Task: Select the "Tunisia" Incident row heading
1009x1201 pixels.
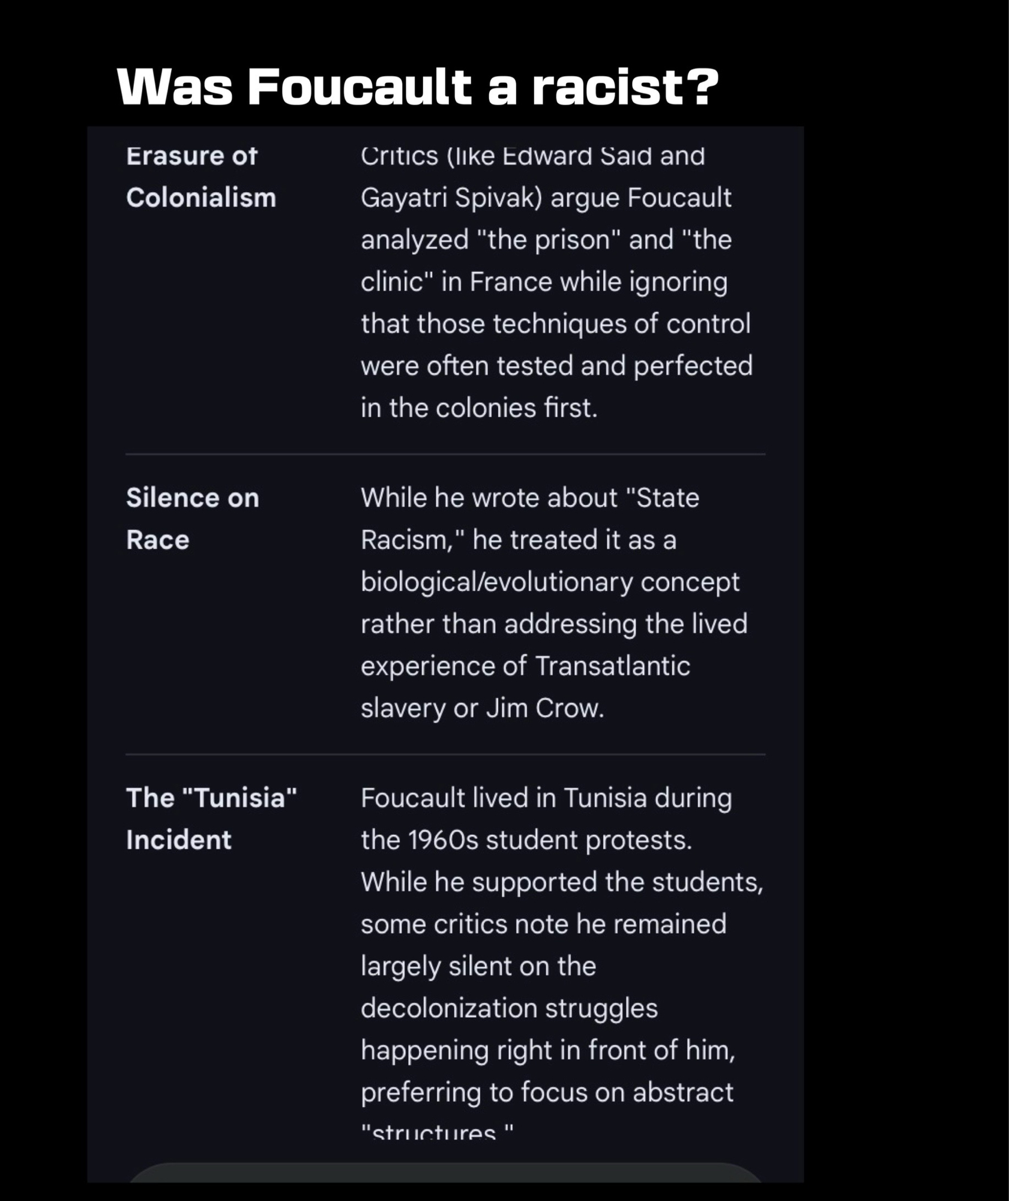Action: (211, 818)
